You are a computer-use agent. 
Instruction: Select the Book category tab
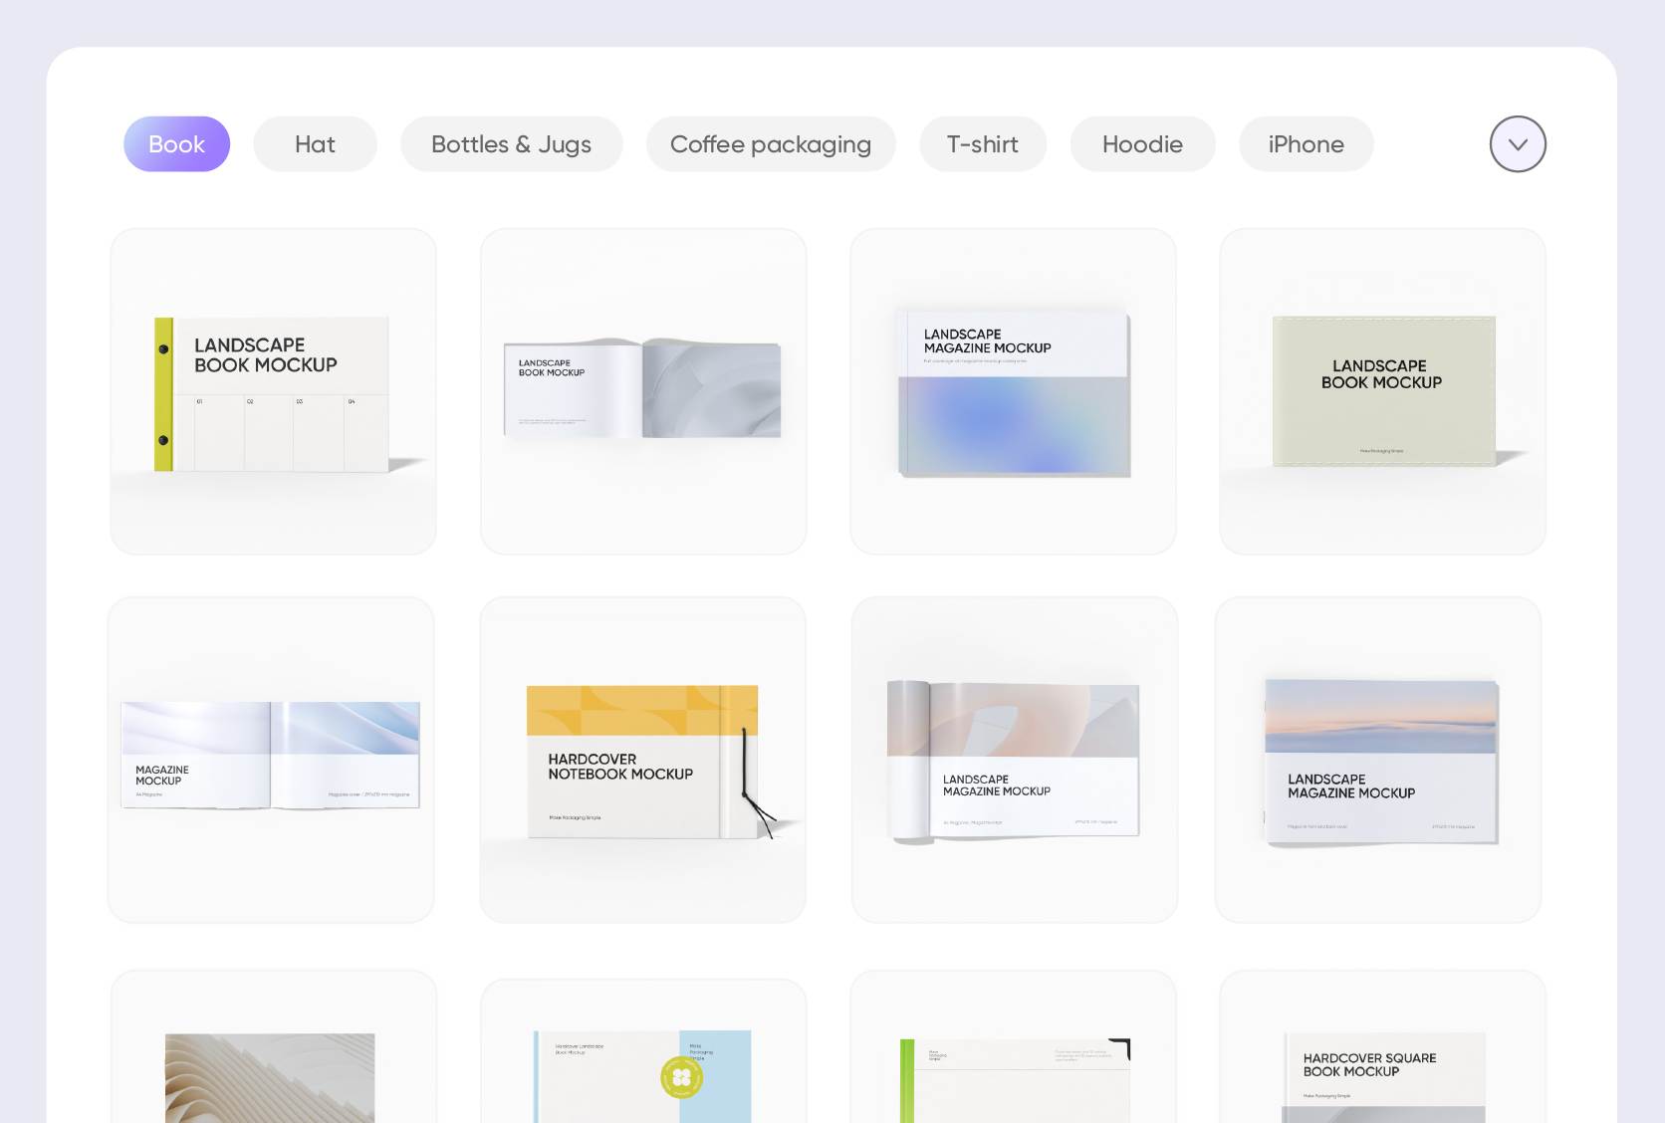176,144
